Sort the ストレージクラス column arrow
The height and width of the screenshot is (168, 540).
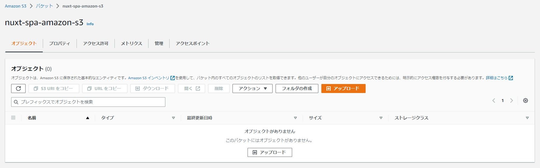(527, 118)
